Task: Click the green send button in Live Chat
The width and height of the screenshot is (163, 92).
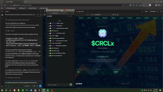Action: tap(71, 85)
